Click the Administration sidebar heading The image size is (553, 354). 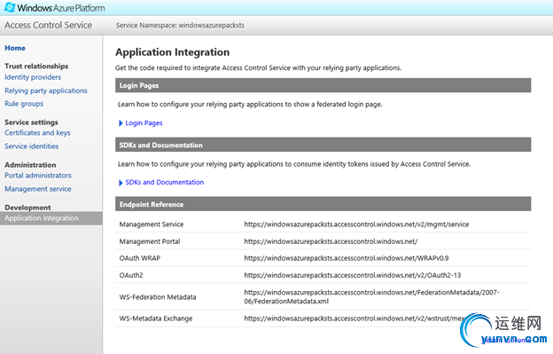coord(30,165)
